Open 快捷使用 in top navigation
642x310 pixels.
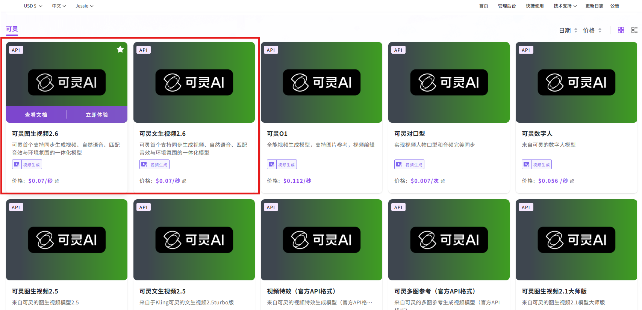(x=535, y=6)
